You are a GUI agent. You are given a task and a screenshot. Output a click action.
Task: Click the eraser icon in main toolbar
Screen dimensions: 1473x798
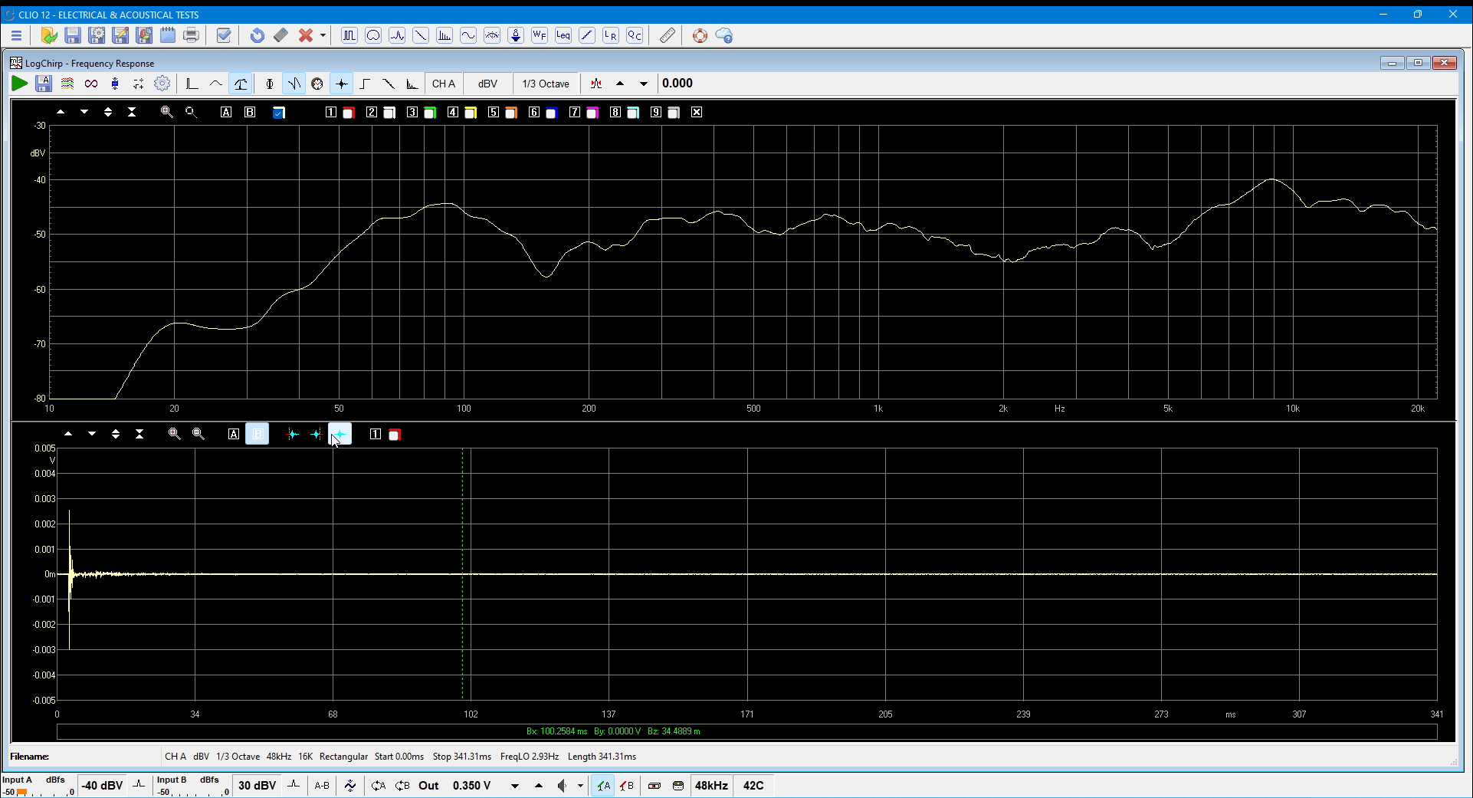(280, 35)
